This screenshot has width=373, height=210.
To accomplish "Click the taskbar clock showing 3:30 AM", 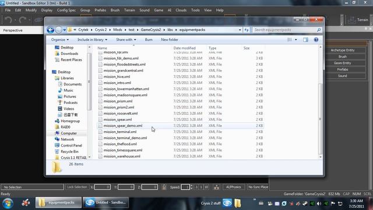I will 356,204.
